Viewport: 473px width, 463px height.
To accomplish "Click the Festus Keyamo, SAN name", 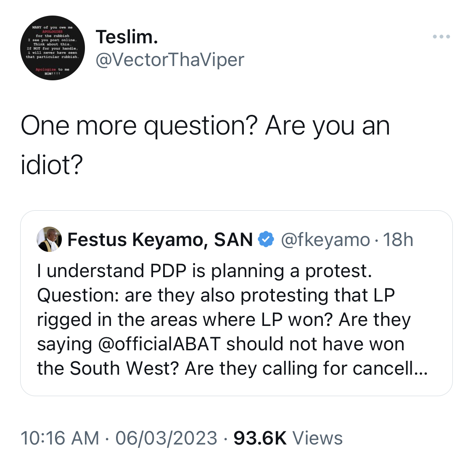I will tap(160, 240).
